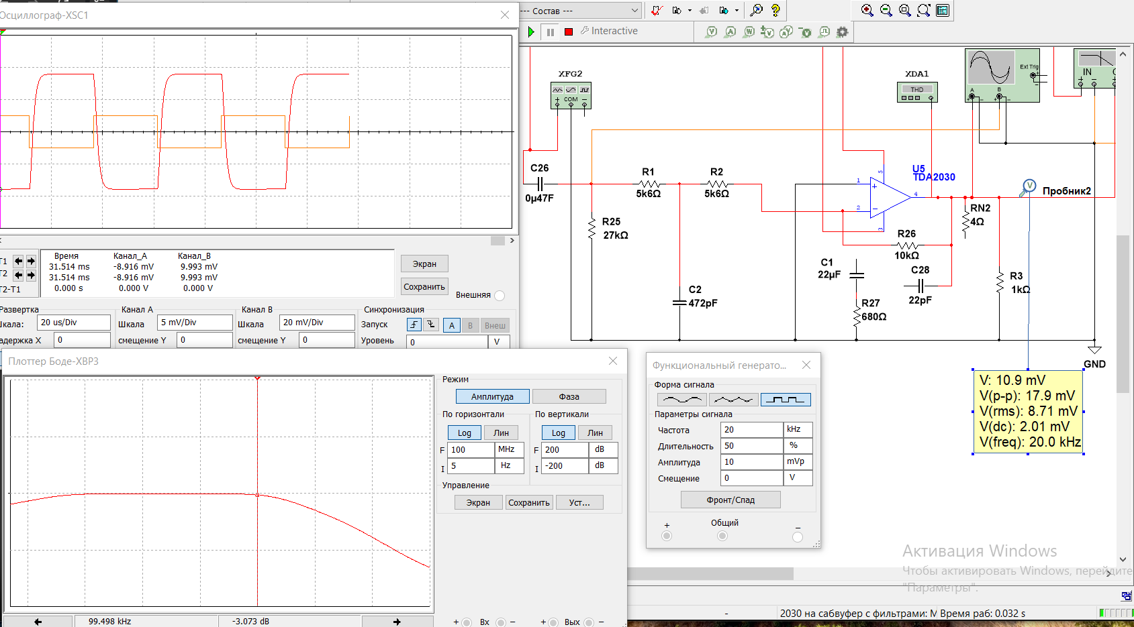Click the zoom in magnifier icon
The height and width of the screenshot is (627, 1134).
[867, 10]
